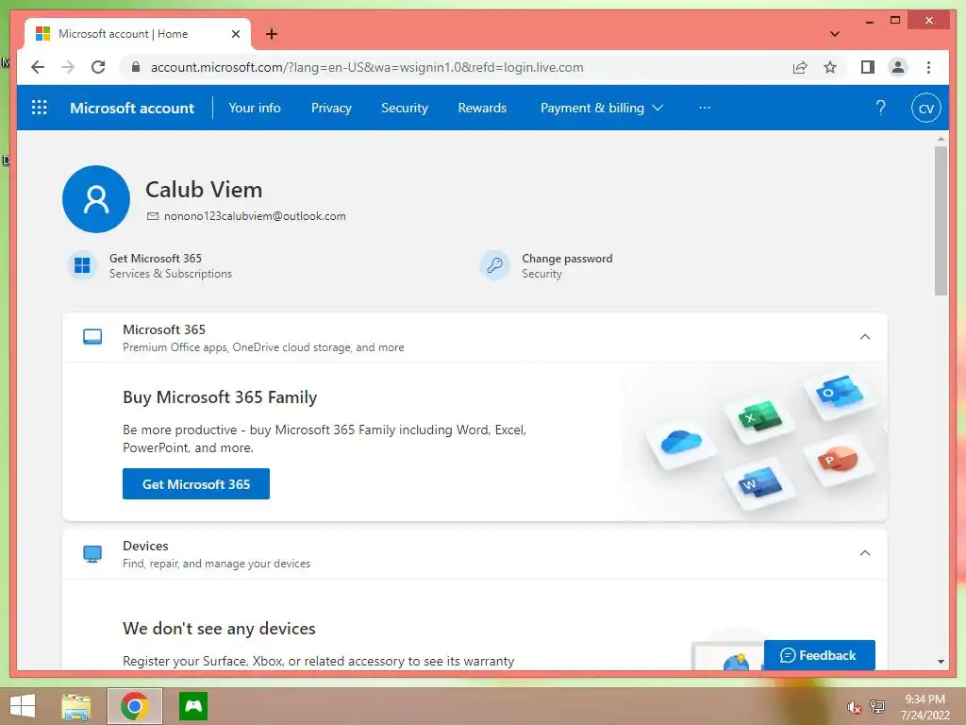Click the muted volume tray icon

(854, 707)
